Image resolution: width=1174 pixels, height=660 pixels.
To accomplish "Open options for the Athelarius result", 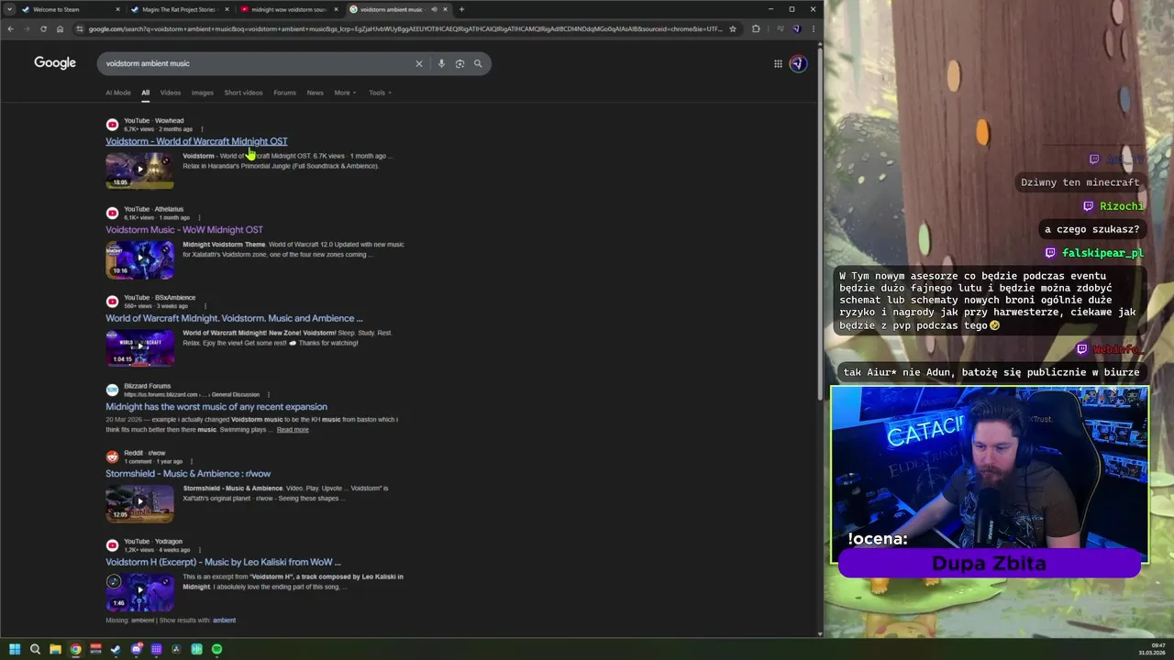I will 199,218.
